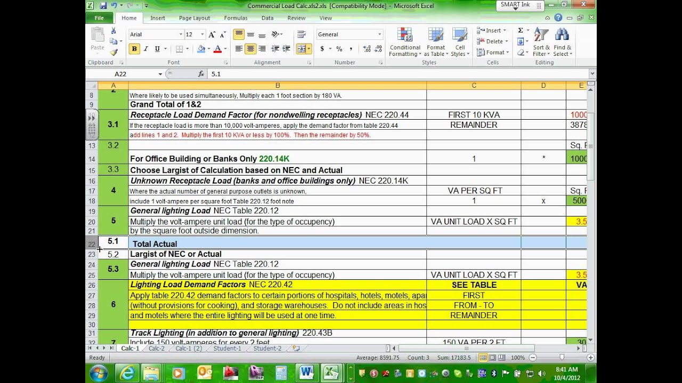The width and height of the screenshot is (682, 383).
Task: Toggle Align Text Left
Action: pyautogui.click(x=239, y=49)
